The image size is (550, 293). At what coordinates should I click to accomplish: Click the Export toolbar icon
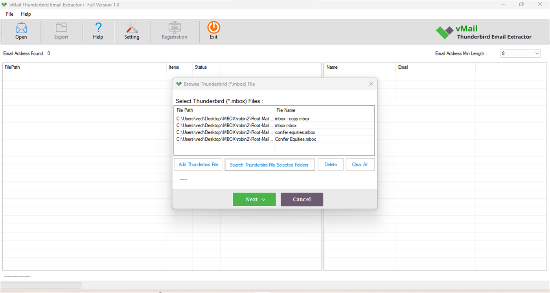click(x=61, y=31)
